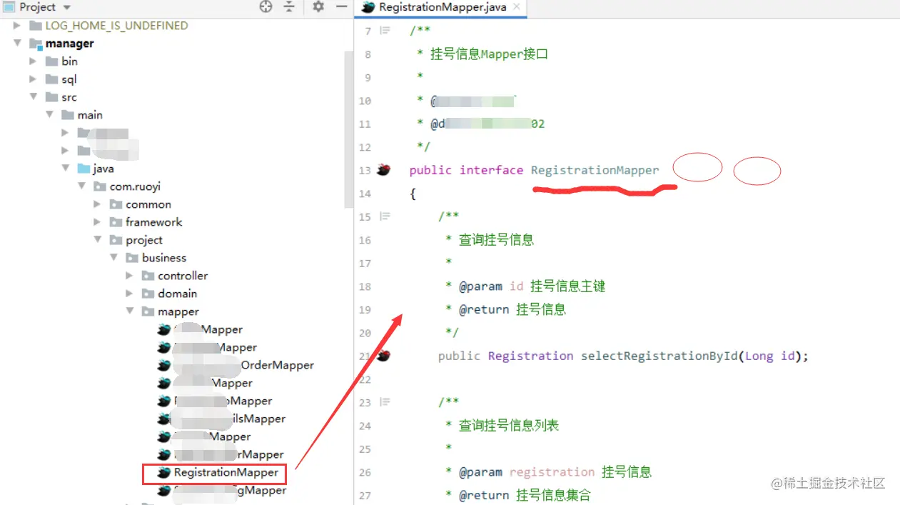900x505 pixels.
Task: Collapse the business package arrow
Action: click(113, 258)
